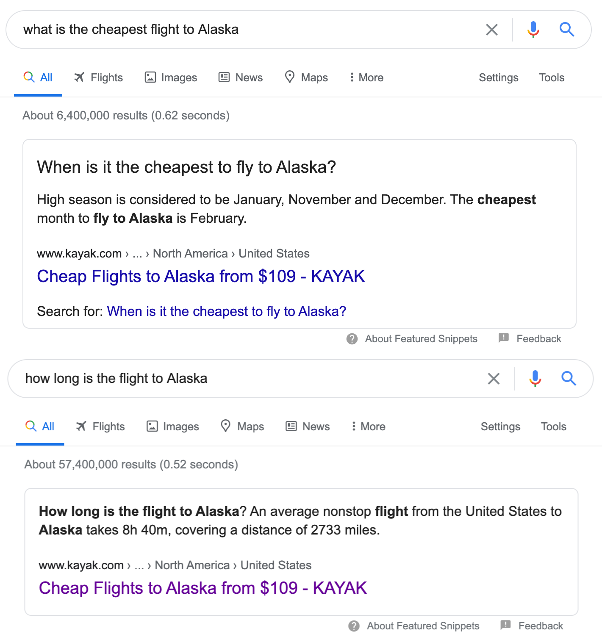
Task: Click 'When is it the cheapest to fly to Alaska?'
Action: [227, 311]
